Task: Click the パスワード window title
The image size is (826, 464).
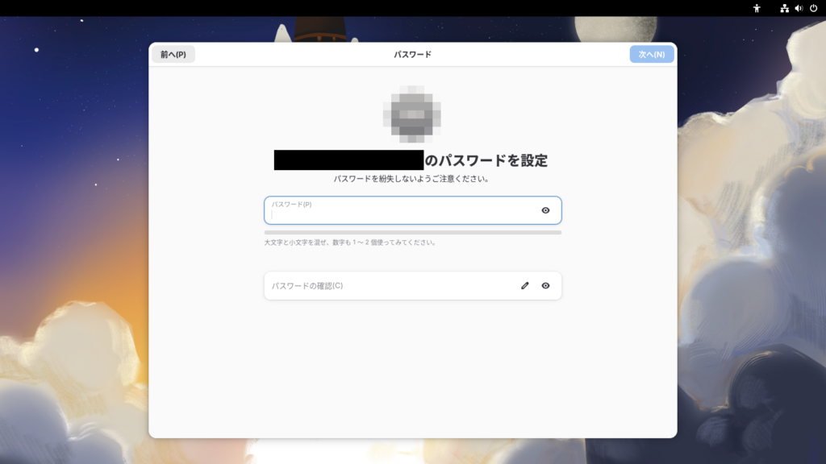Action: pos(412,54)
